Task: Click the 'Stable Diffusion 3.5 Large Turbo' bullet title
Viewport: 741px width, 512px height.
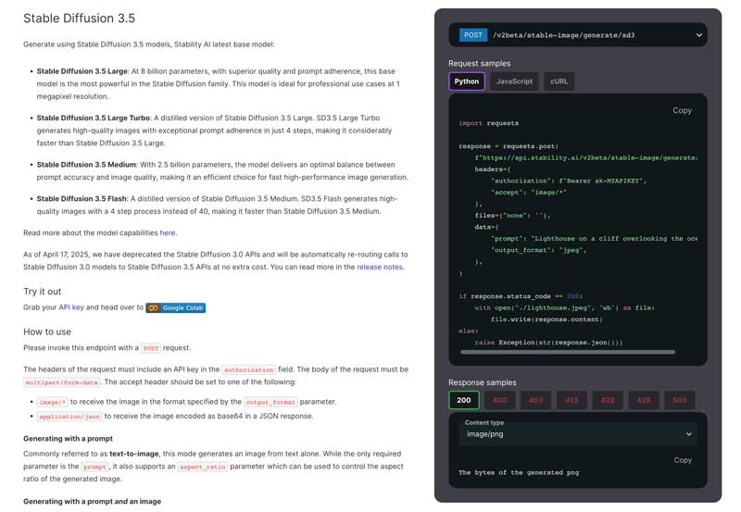Action: pos(94,119)
